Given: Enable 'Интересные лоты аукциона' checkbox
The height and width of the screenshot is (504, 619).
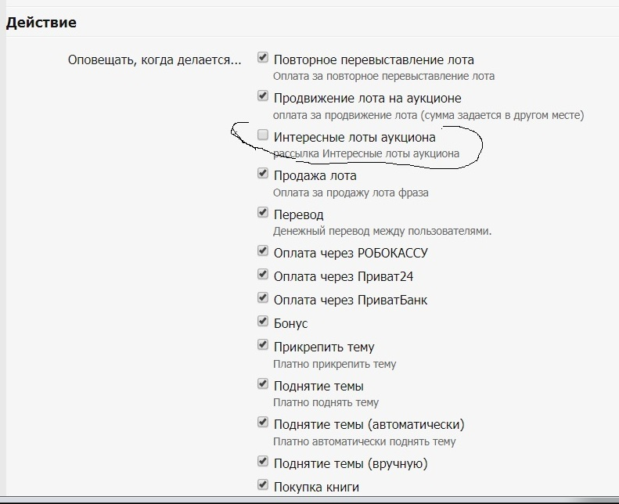Looking at the screenshot, I should point(262,135).
